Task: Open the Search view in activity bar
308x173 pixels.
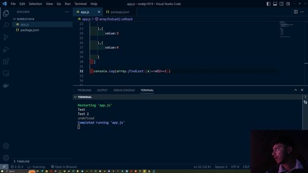Action: [x=6, y=25]
